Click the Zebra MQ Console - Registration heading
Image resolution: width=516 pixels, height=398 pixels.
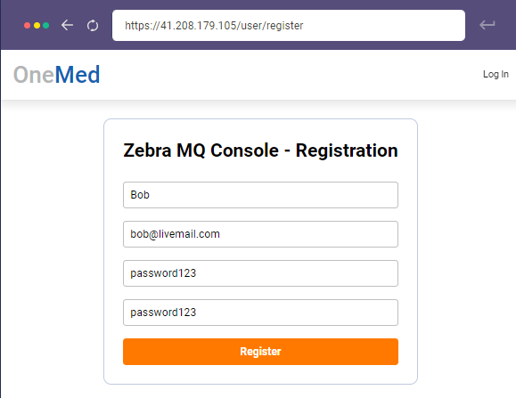click(x=260, y=150)
